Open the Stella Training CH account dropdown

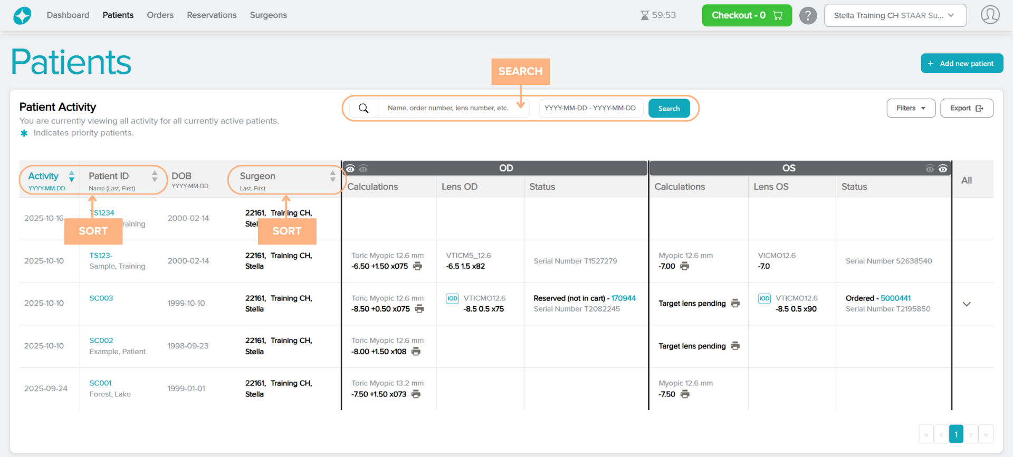pos(895,15)
